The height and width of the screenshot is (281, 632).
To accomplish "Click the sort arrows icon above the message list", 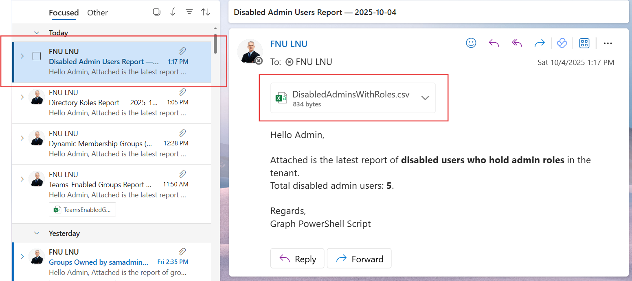I will tap(206, 12).
